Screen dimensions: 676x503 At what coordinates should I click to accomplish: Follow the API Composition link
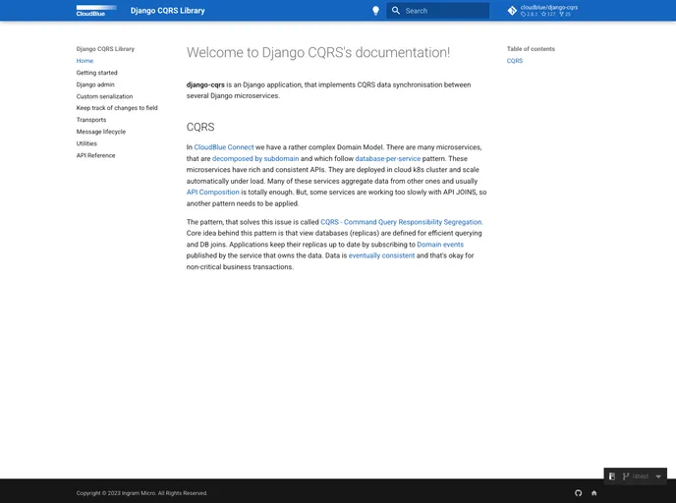point(212,192)
